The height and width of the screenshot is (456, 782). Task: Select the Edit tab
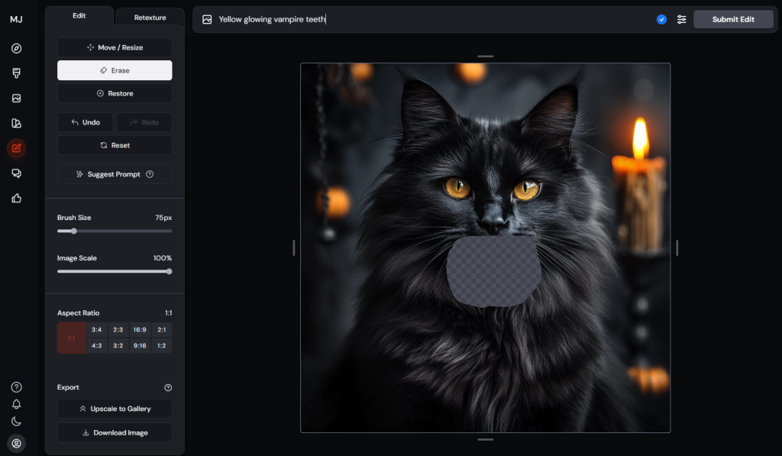(x=79, y=15)
